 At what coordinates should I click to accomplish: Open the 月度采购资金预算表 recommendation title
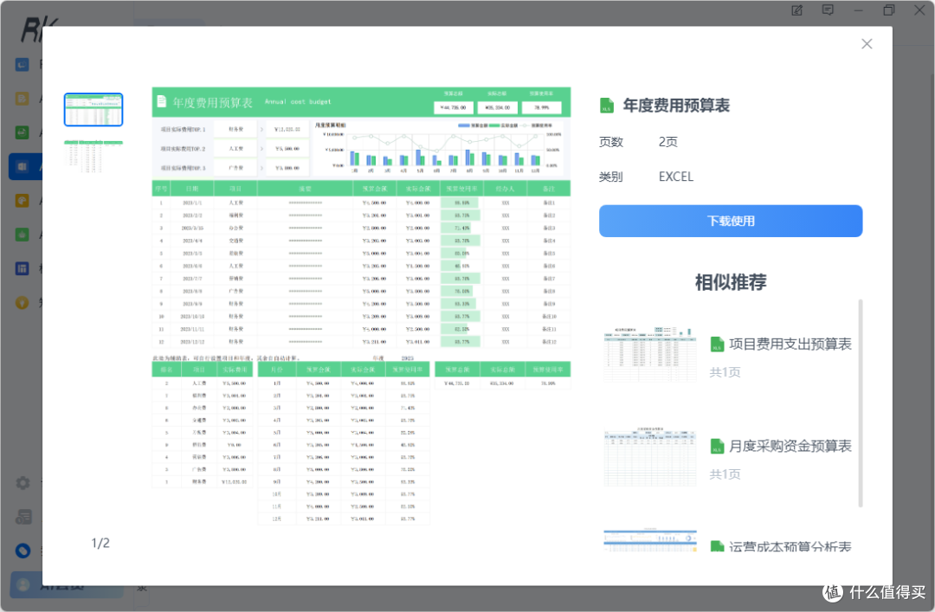[790, 446]
